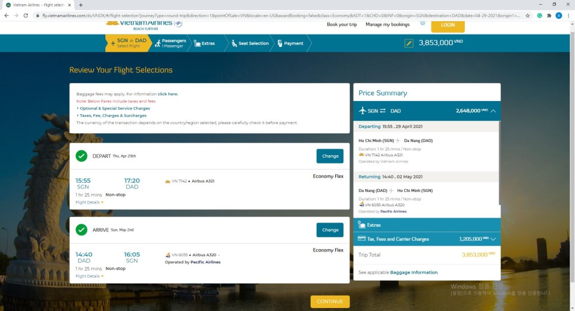Open the Pacific Airlines link in the ARRIVE card
The height and width of the screenshot is (311, 575).
coord(206,262)
